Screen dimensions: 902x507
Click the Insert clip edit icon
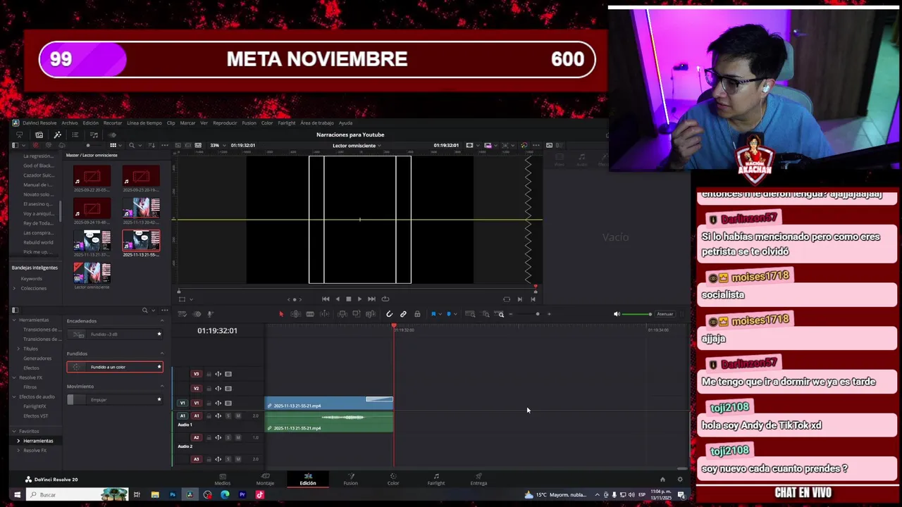342,314
